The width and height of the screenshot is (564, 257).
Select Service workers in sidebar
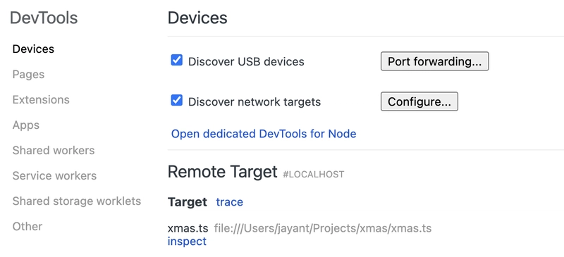(x=55, y=176)
